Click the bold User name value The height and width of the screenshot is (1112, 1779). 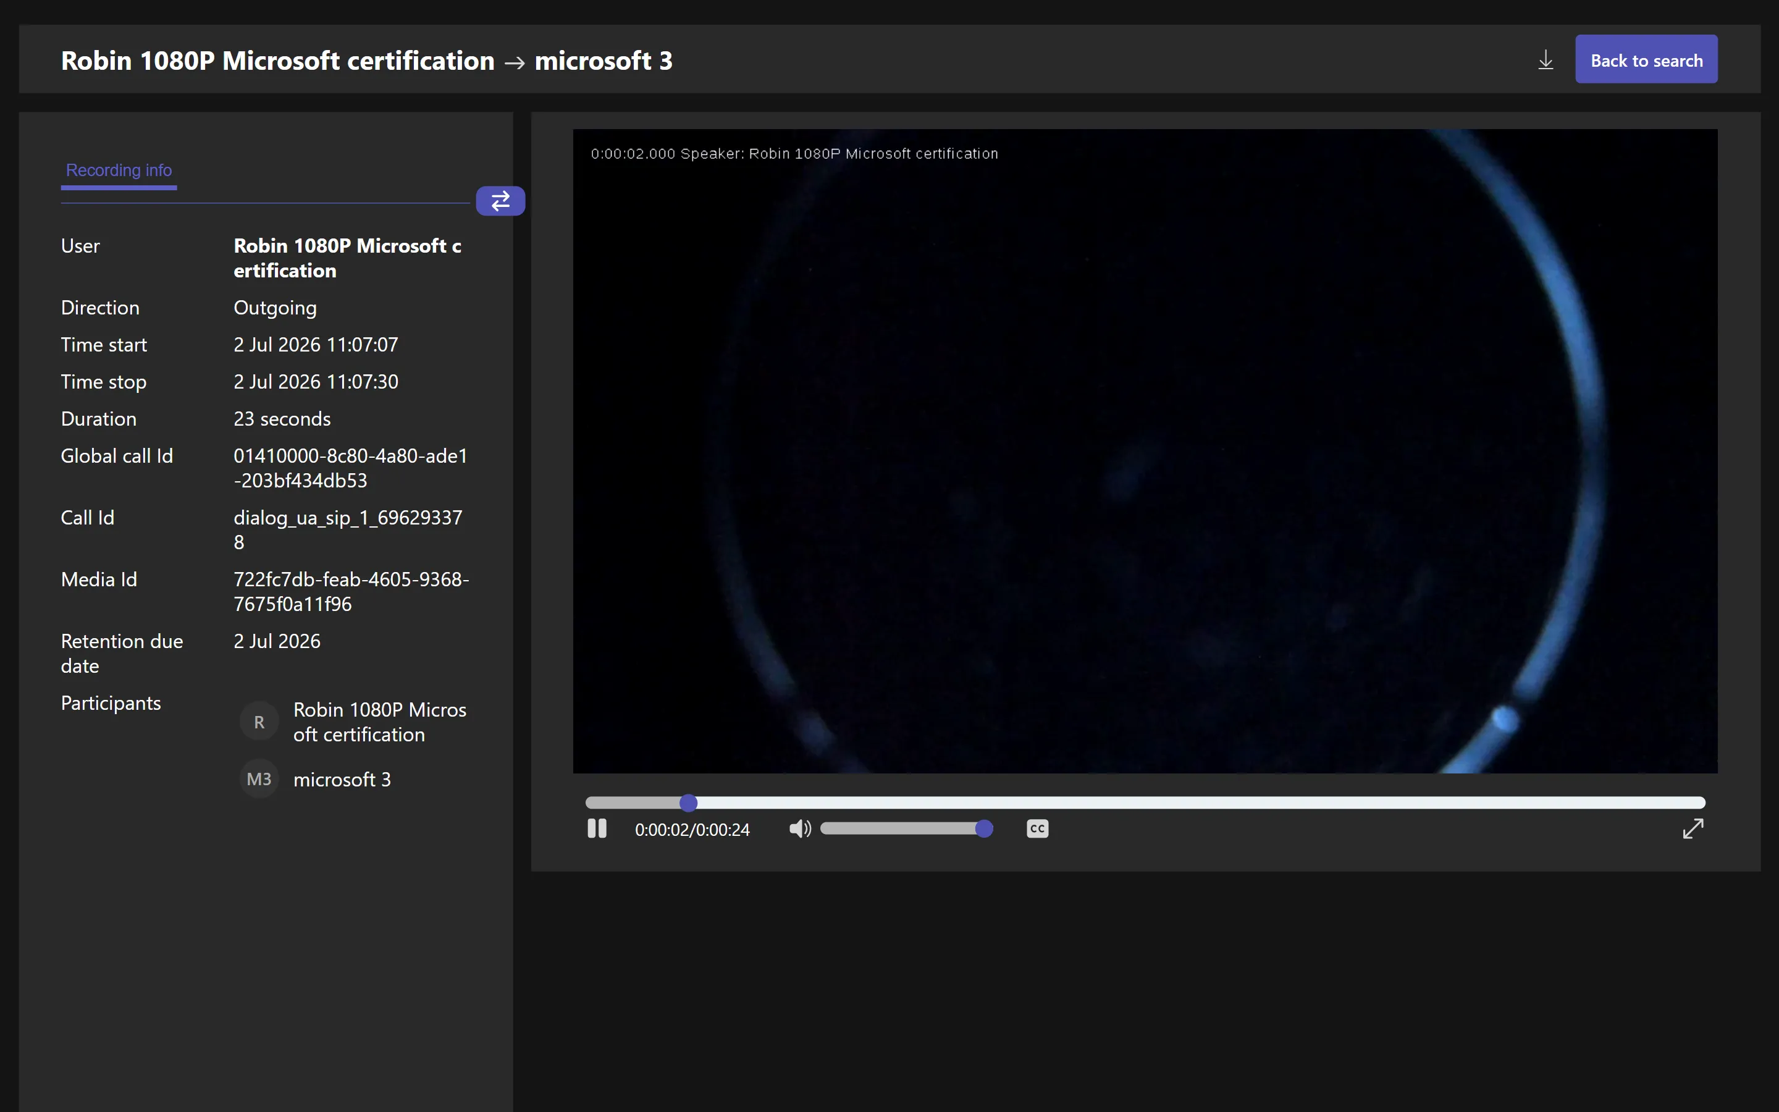pyautogui.click(x=347, y=258)
